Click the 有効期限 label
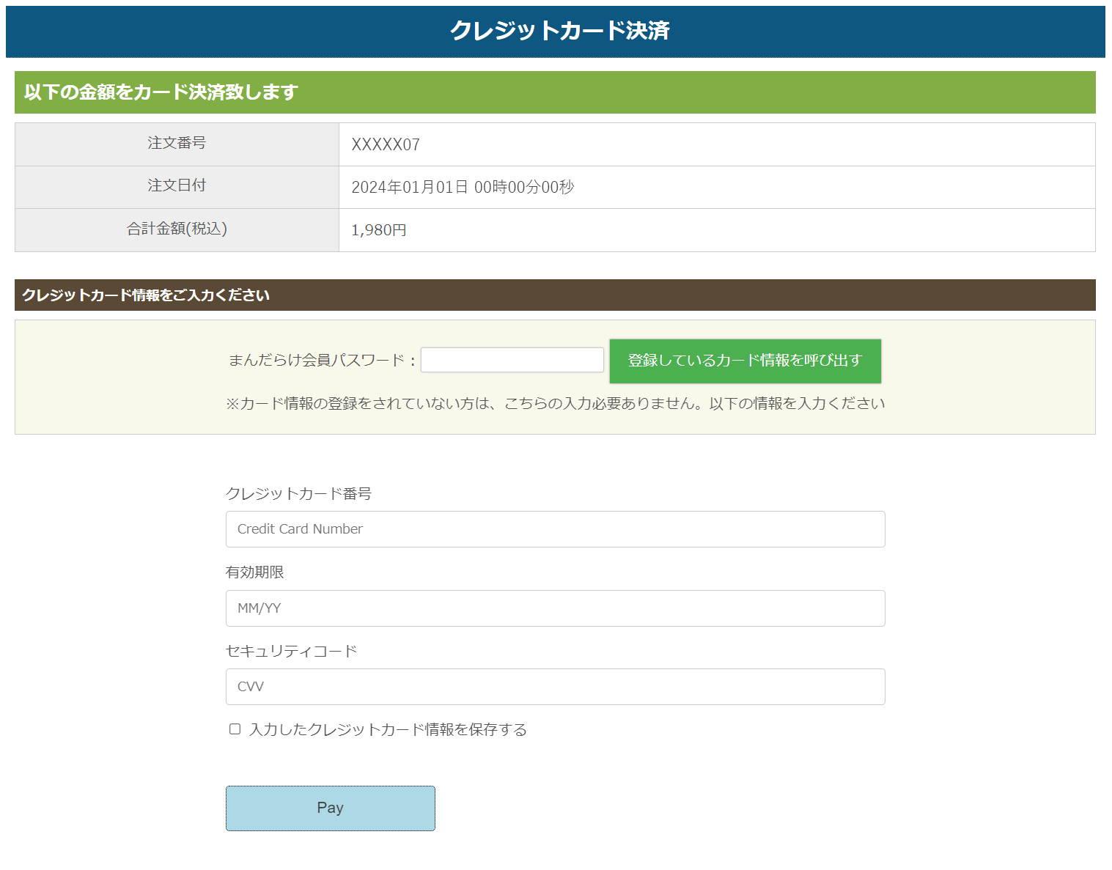The width and height of the screenshot is (1112, 870). click(x=254, y=572)
